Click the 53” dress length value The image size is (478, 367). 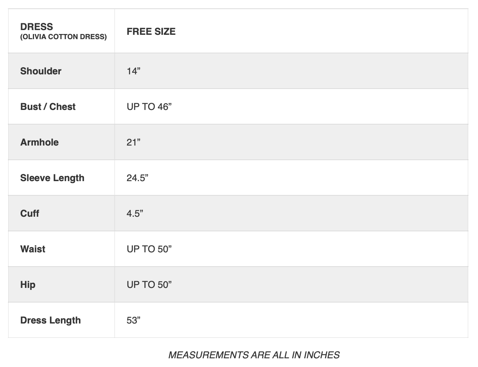(134, 320)
